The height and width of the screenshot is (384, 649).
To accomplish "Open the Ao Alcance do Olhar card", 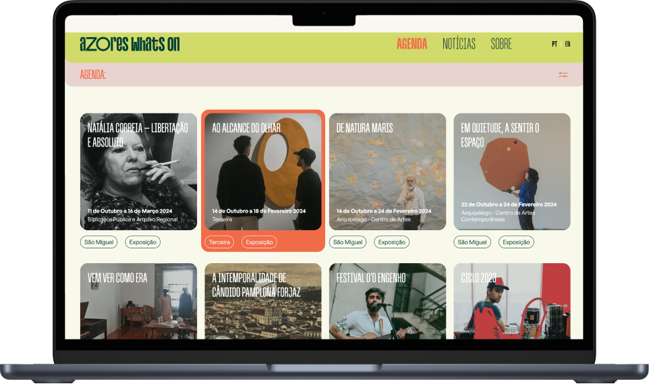I will point(262,172).
